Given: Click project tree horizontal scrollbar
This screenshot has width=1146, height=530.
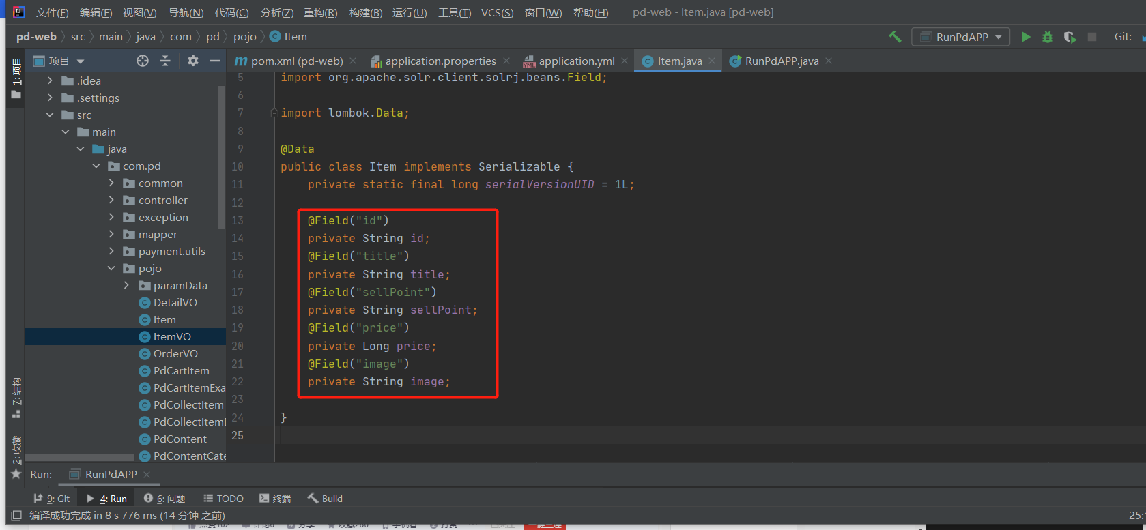Looking at the screenshot, I should click(x=79, y=458).
